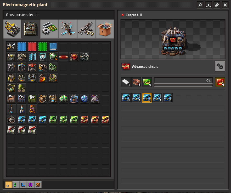Select the foundry with molten metal
The width and height of the screenshot is (231, 193).
tap(43, 78)
